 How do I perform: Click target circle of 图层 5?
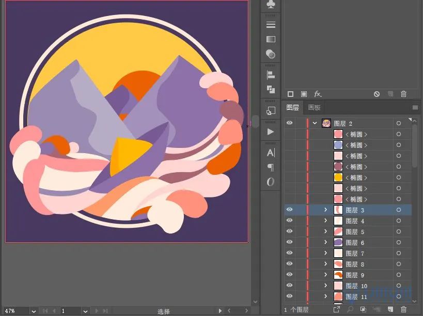coord(398,231)
